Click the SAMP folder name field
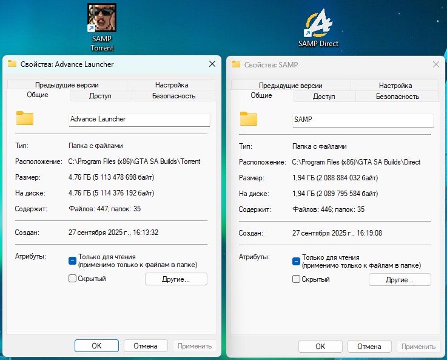The image size is (447, 360). [x=363, y=120]
